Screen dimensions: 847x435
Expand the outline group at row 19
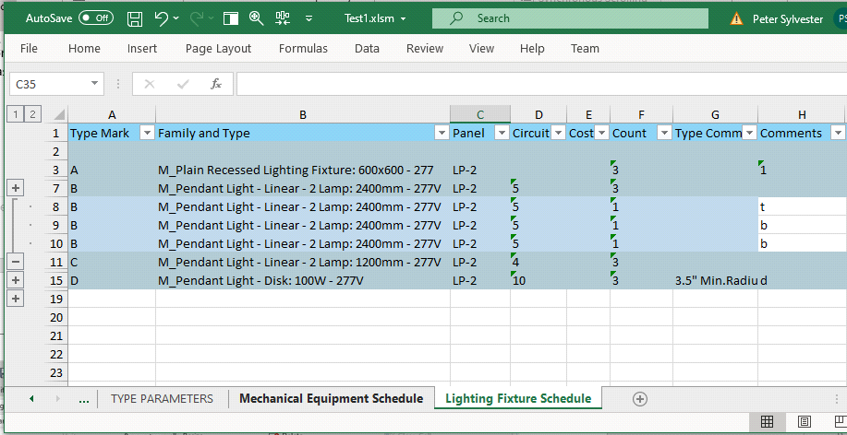pyautogui.click(x=16, y=299)
